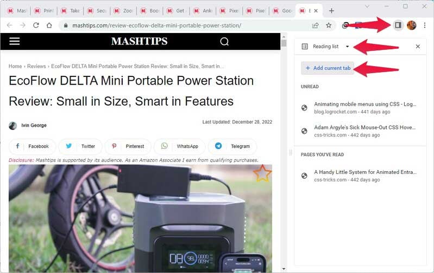
Task: Click the scrollbar down arrow
Action: click(x=284, y=269)
